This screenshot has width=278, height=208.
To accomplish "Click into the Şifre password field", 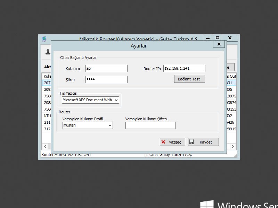I will click(x=106, y=80).
